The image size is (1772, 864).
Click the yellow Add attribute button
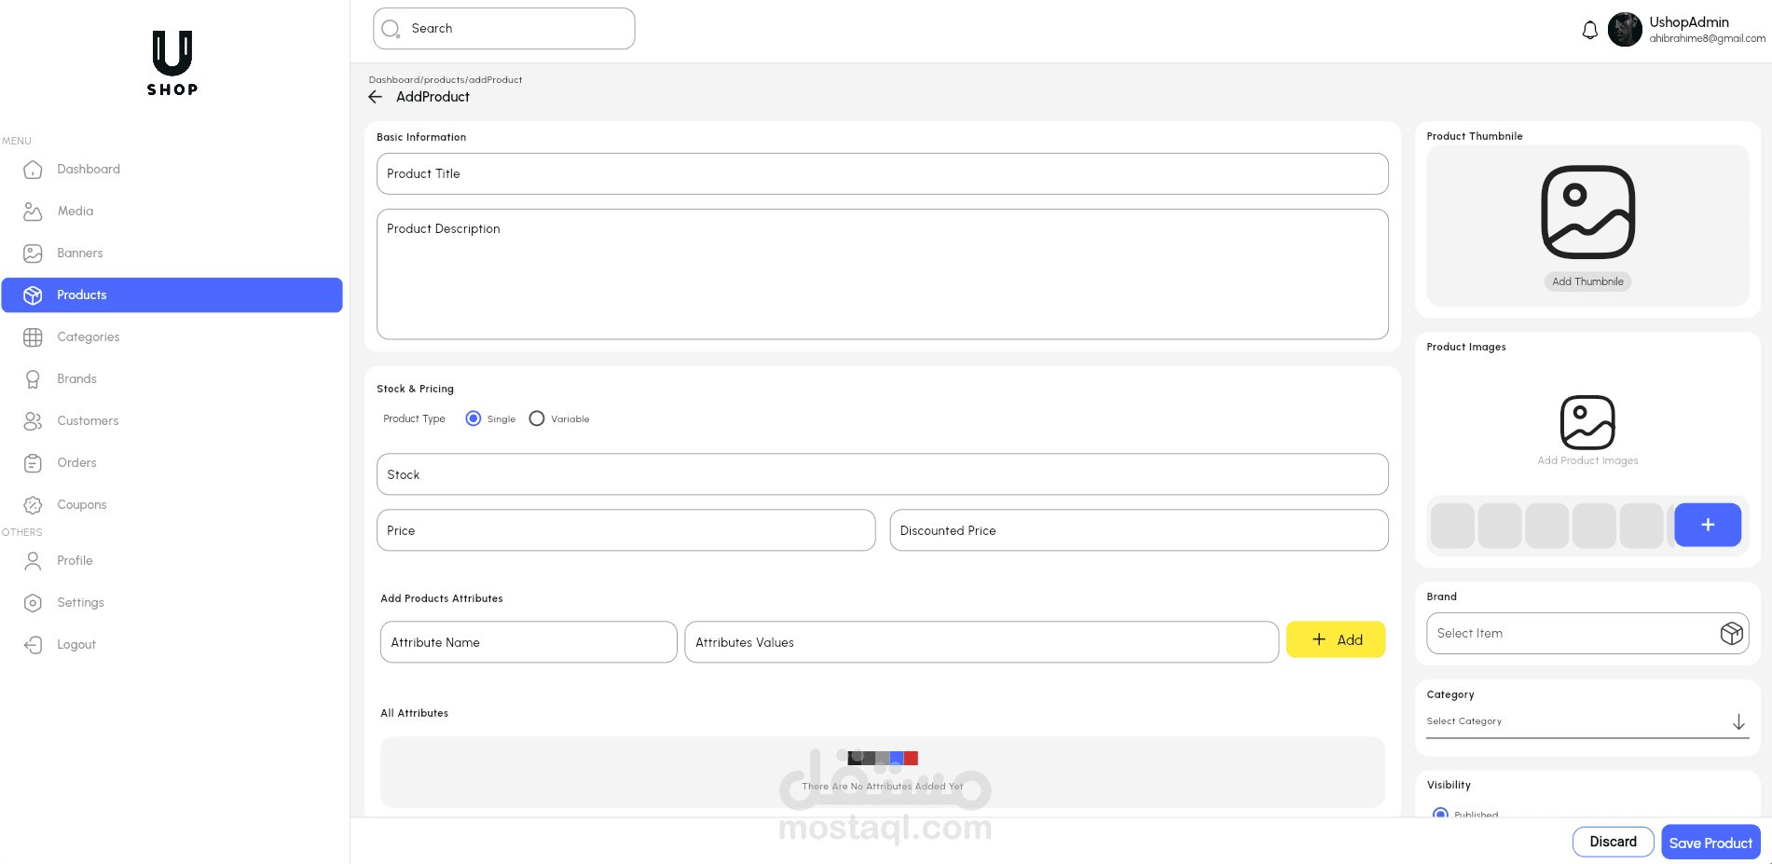[x=1335, y=639]
